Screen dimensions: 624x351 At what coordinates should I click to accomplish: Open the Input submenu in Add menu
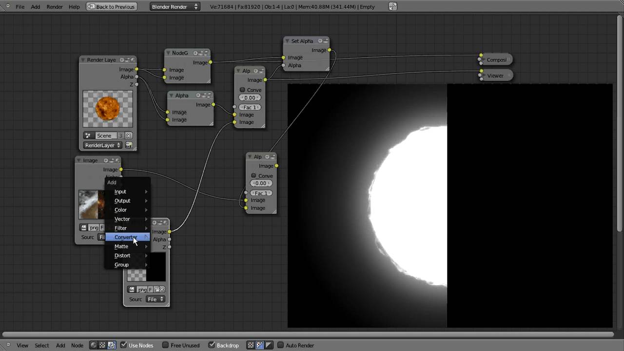[x=128, y=192]
